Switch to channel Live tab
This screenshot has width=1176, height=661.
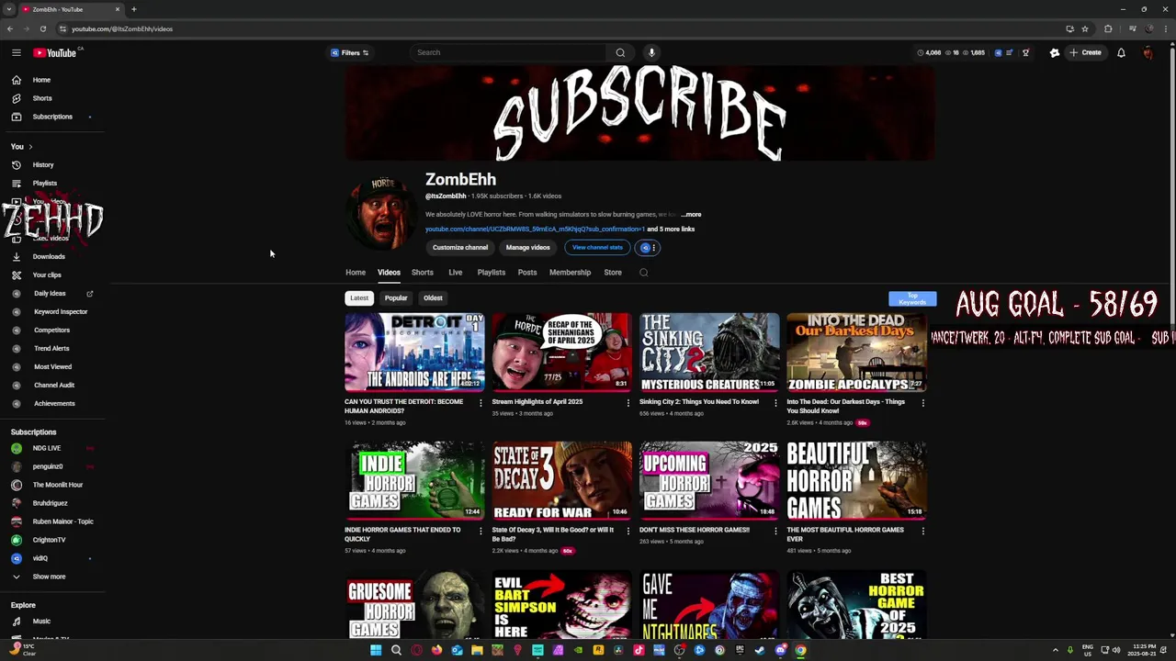click(455, 273)
